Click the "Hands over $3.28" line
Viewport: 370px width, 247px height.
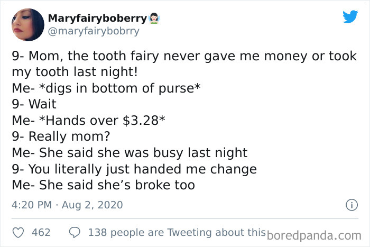89,121
